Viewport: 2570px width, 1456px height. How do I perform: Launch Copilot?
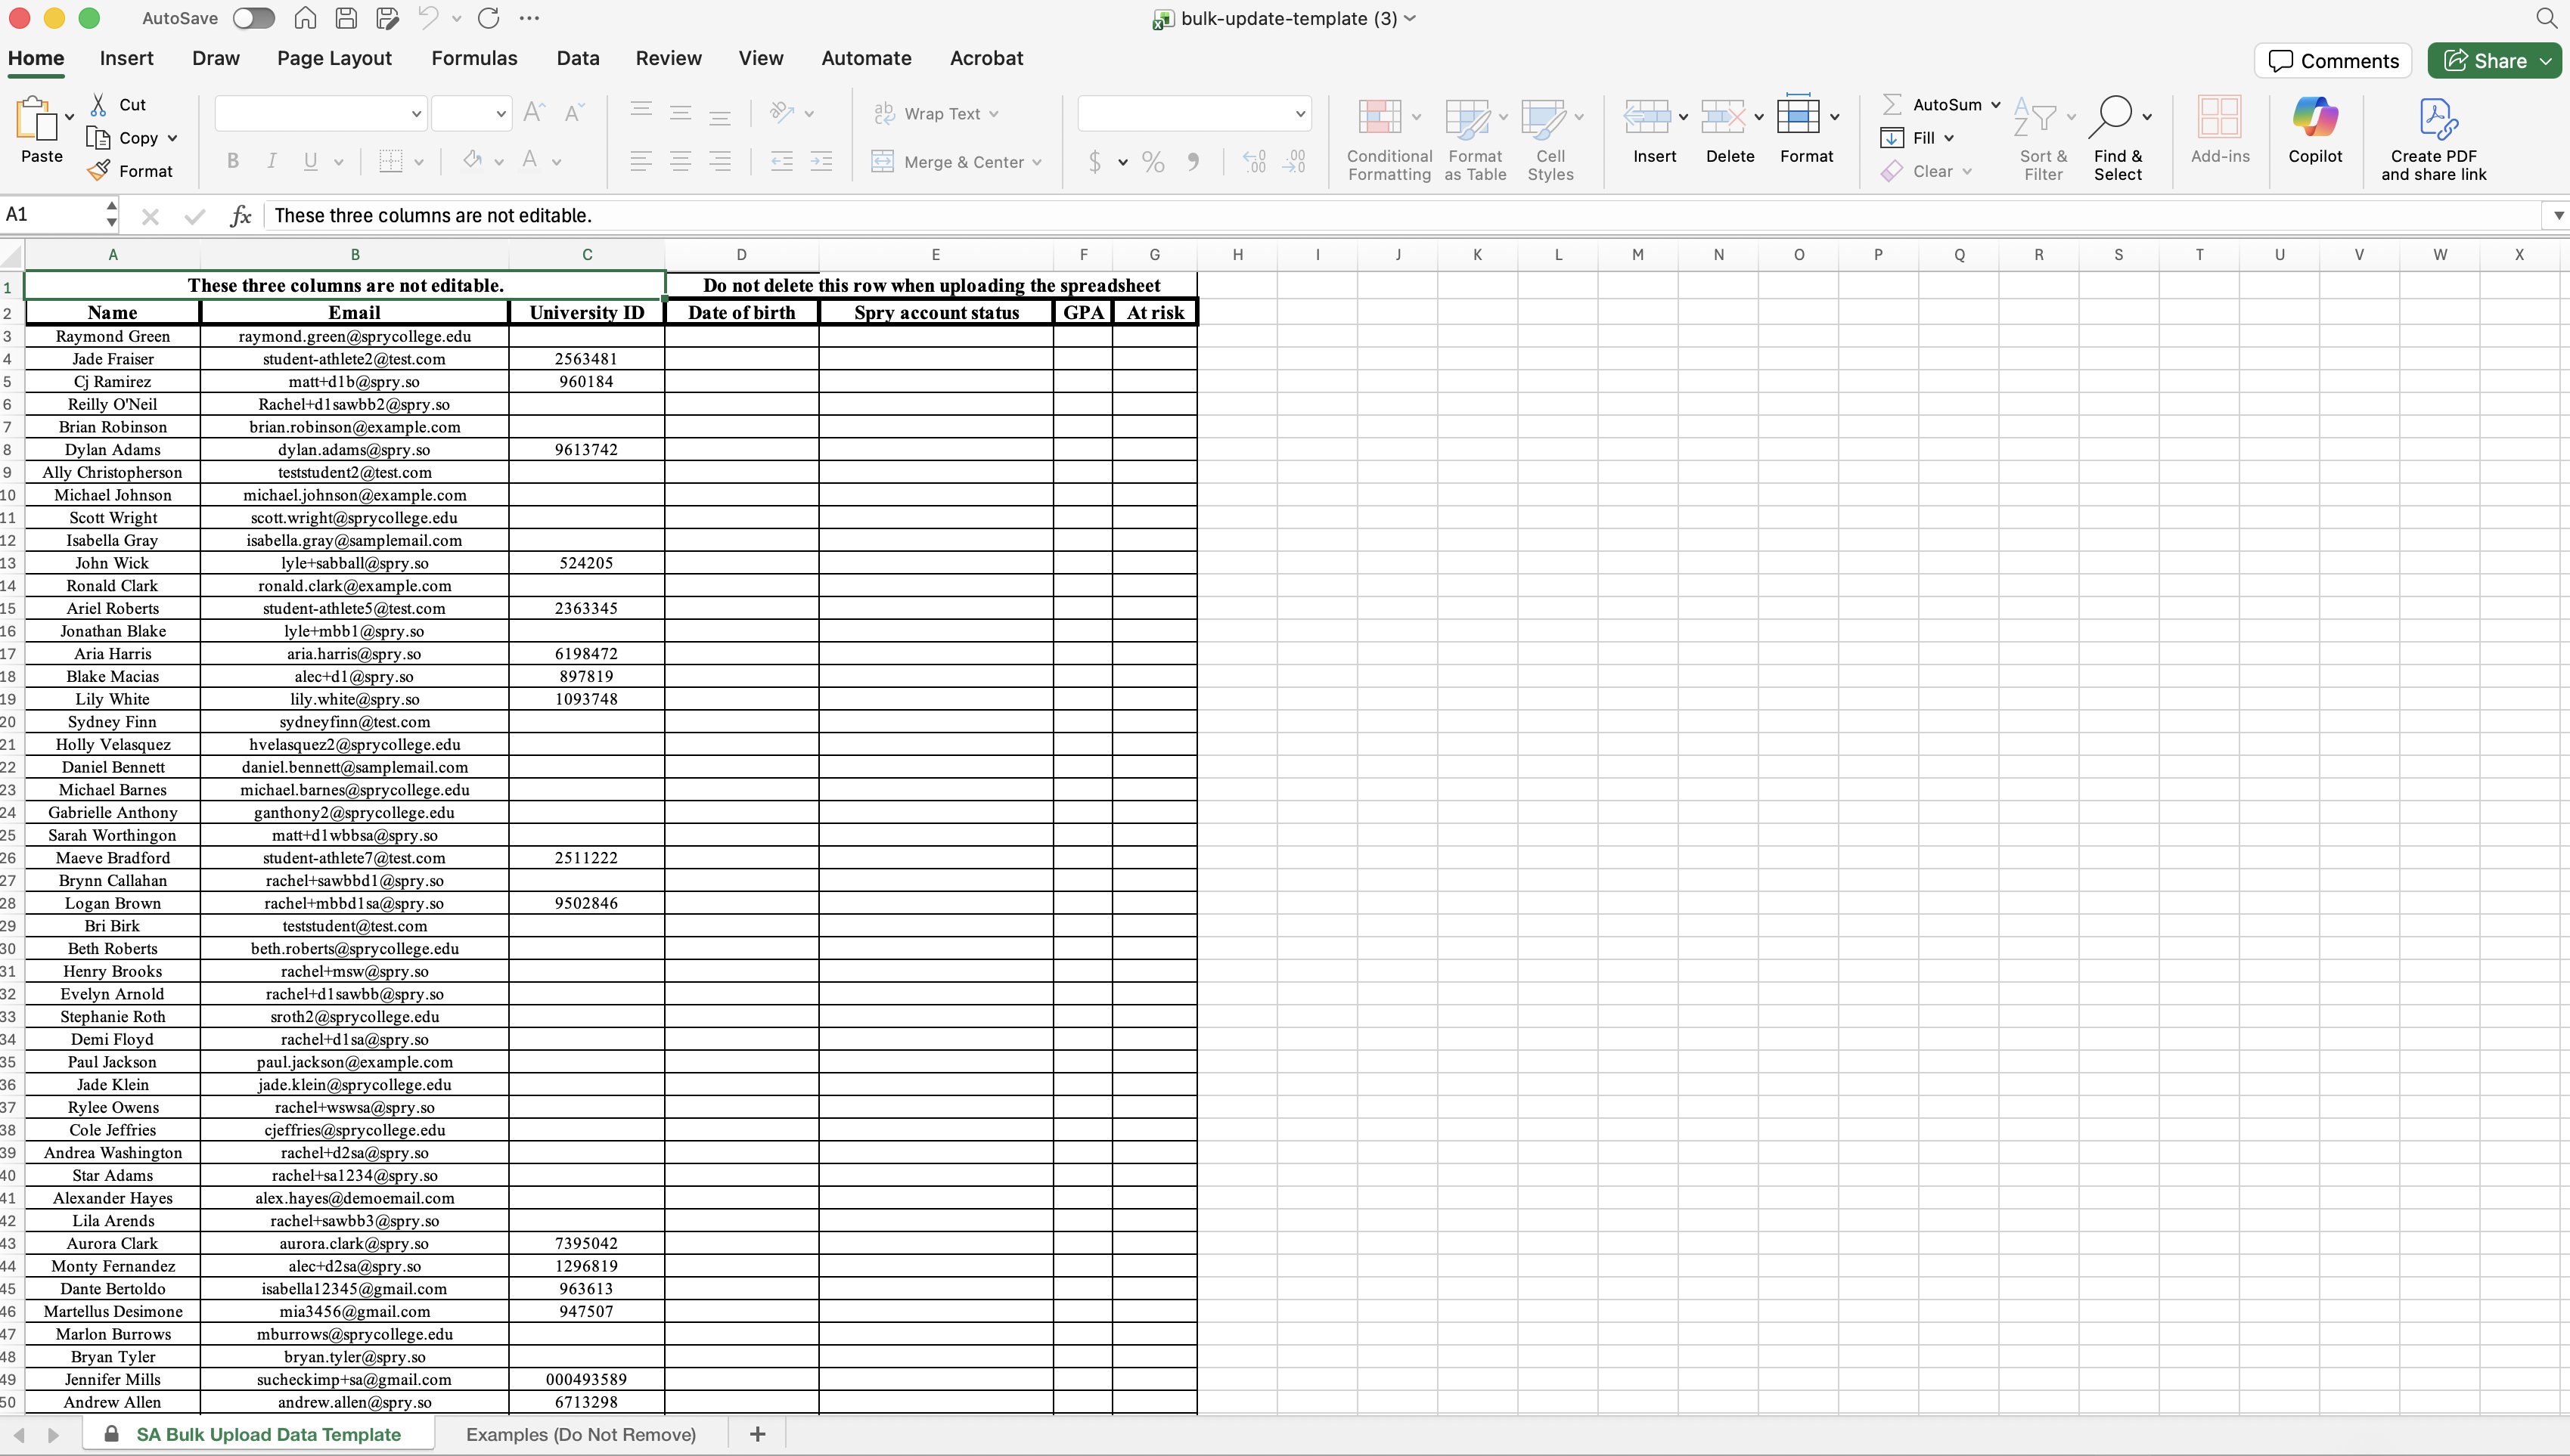pyautogui.click(x=2315, y=130)
